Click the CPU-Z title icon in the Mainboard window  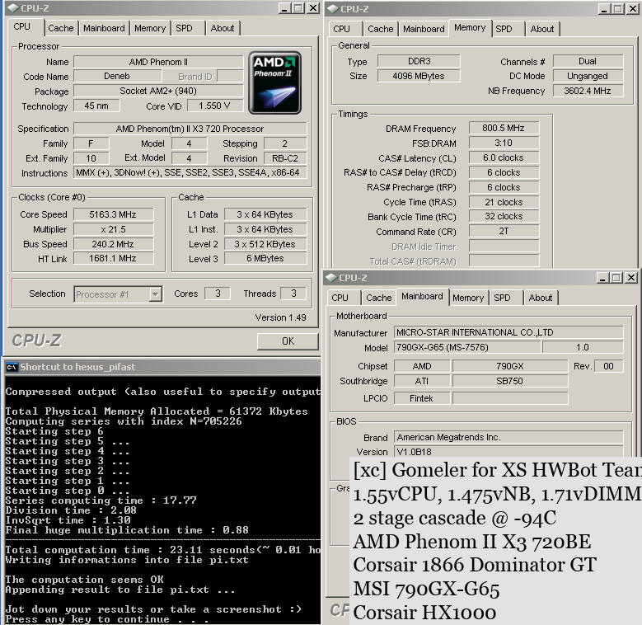(331, 278)
